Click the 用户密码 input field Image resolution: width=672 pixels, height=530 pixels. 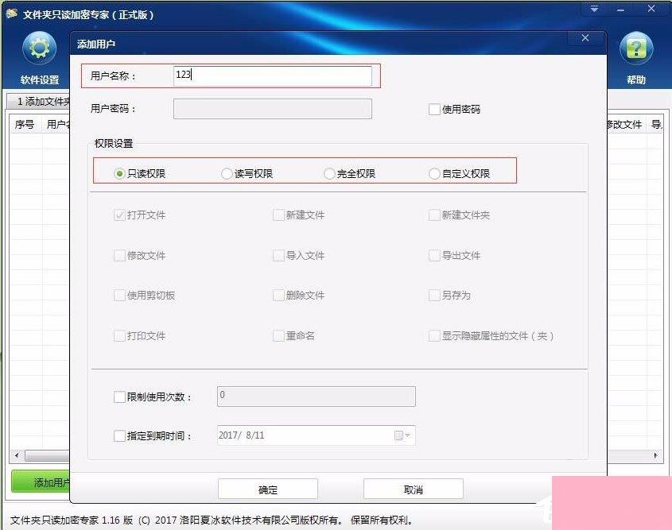point(273,109)
